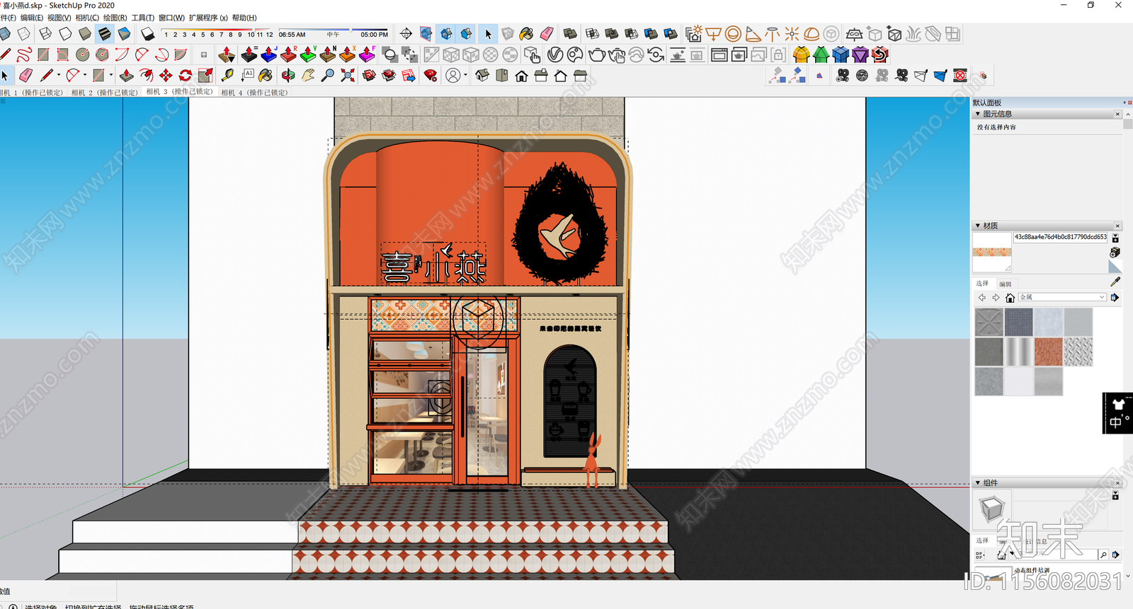
Task: Select the Circle drawing tool
Action: [x=83, y=54]
